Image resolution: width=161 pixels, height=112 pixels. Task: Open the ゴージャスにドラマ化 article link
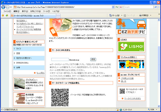tap(29, 31)
